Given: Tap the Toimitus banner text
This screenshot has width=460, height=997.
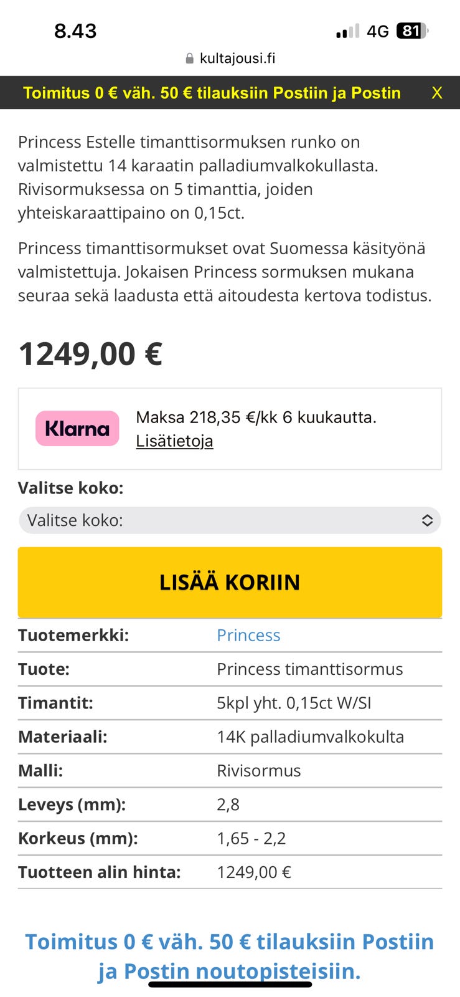Looking at the screenshot, I should (x=212, y=93).
